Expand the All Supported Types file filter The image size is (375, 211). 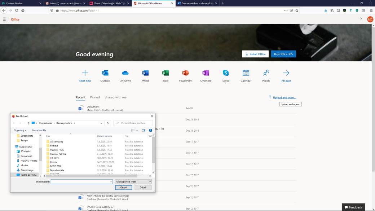coord(133,182)
